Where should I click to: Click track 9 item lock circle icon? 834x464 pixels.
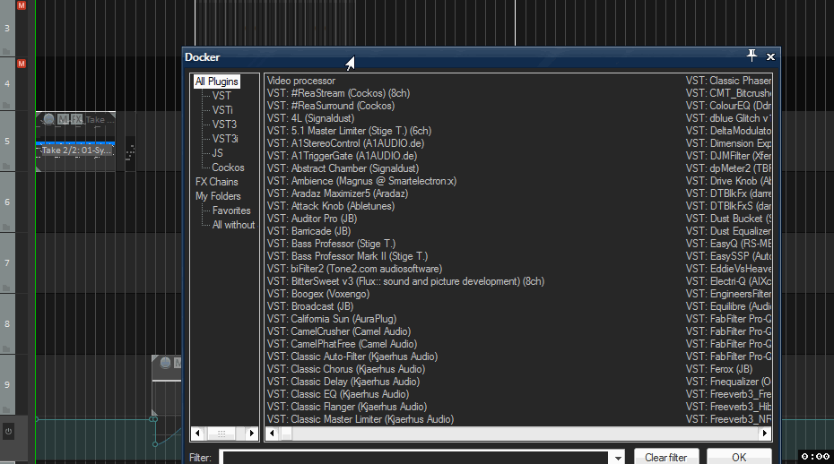coord(165,363)
